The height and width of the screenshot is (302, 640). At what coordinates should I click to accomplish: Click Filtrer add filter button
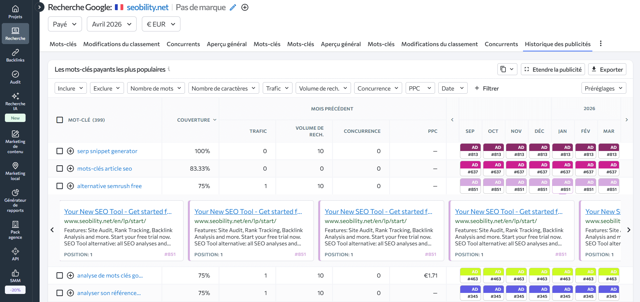tap(487, 88)
